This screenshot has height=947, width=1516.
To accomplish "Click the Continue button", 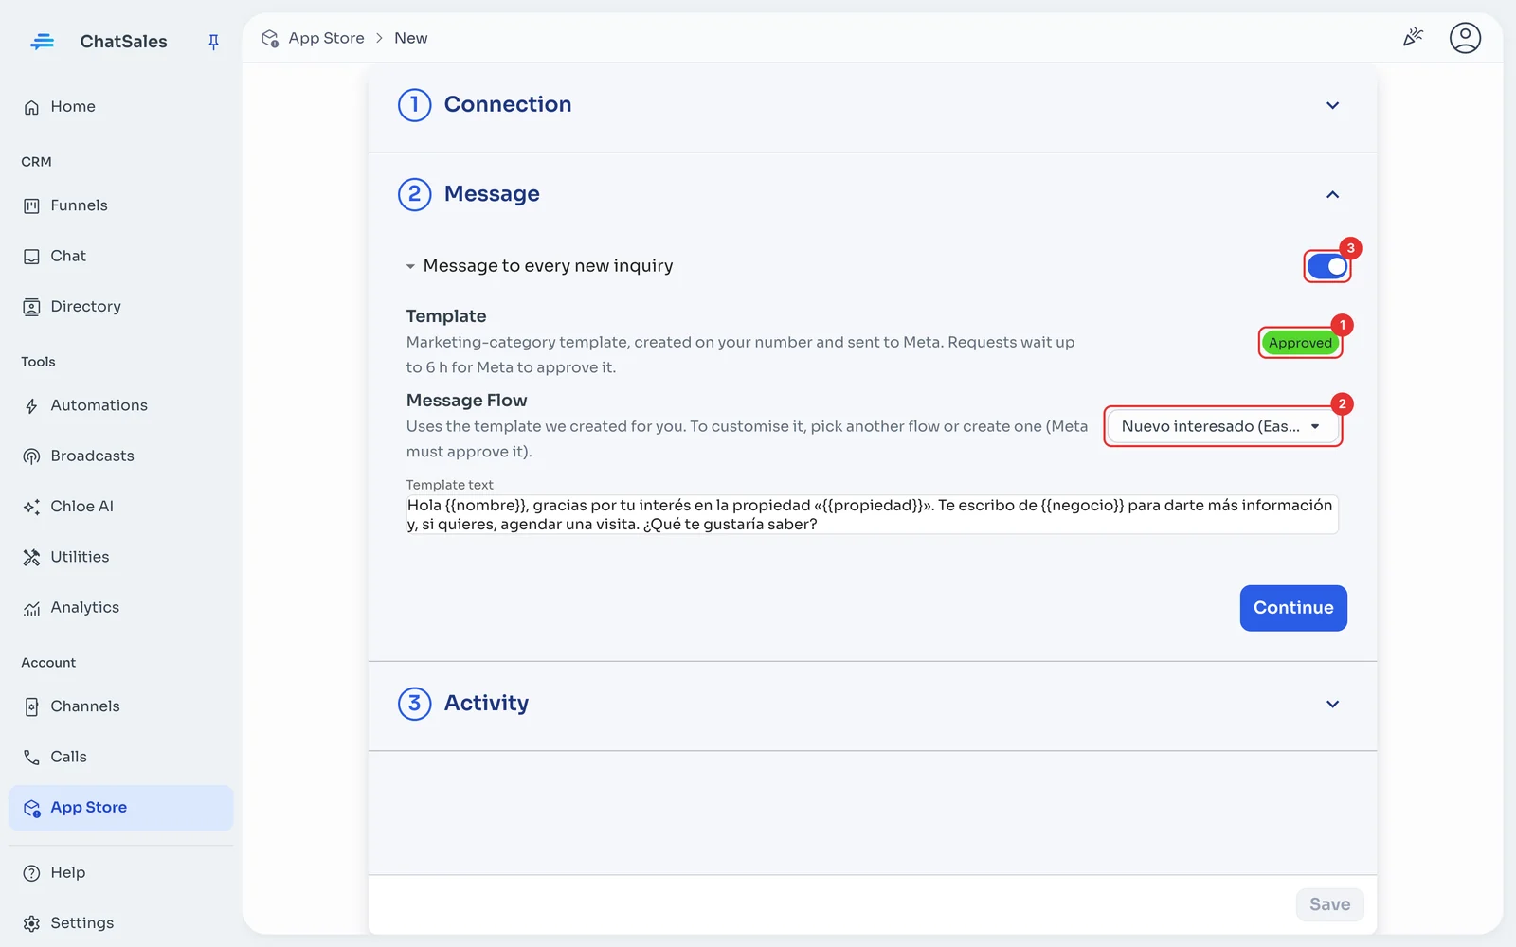I will click(x=1293, y=608).
